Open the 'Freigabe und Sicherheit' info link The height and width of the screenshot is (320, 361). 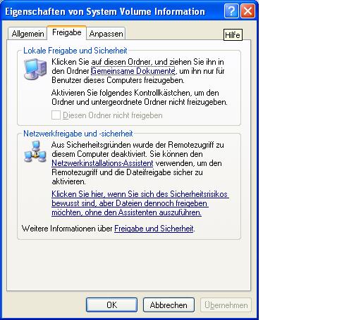pos(154,229)
